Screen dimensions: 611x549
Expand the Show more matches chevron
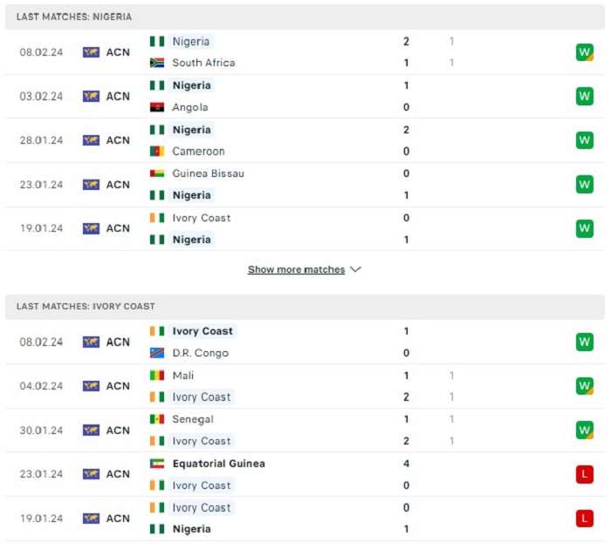click(355, 269)
